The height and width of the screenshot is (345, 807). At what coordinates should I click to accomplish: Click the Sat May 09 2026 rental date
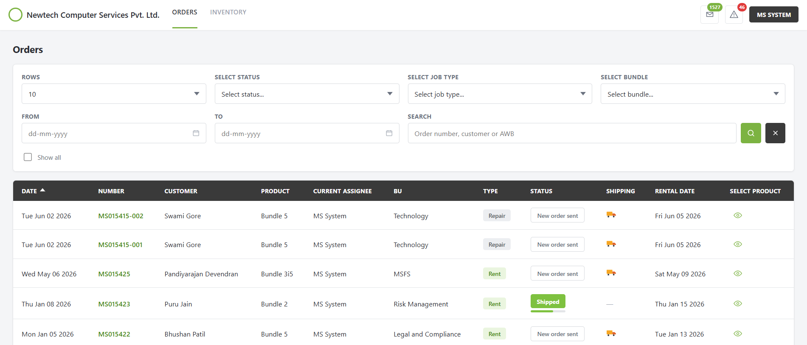click(x=680, y=274)
